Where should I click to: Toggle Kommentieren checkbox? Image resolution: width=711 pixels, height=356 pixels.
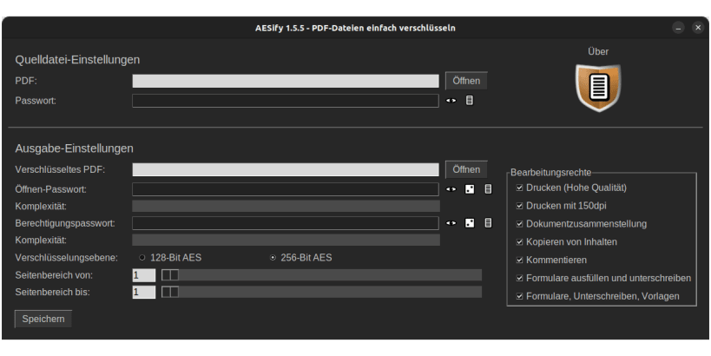(520, 260)
